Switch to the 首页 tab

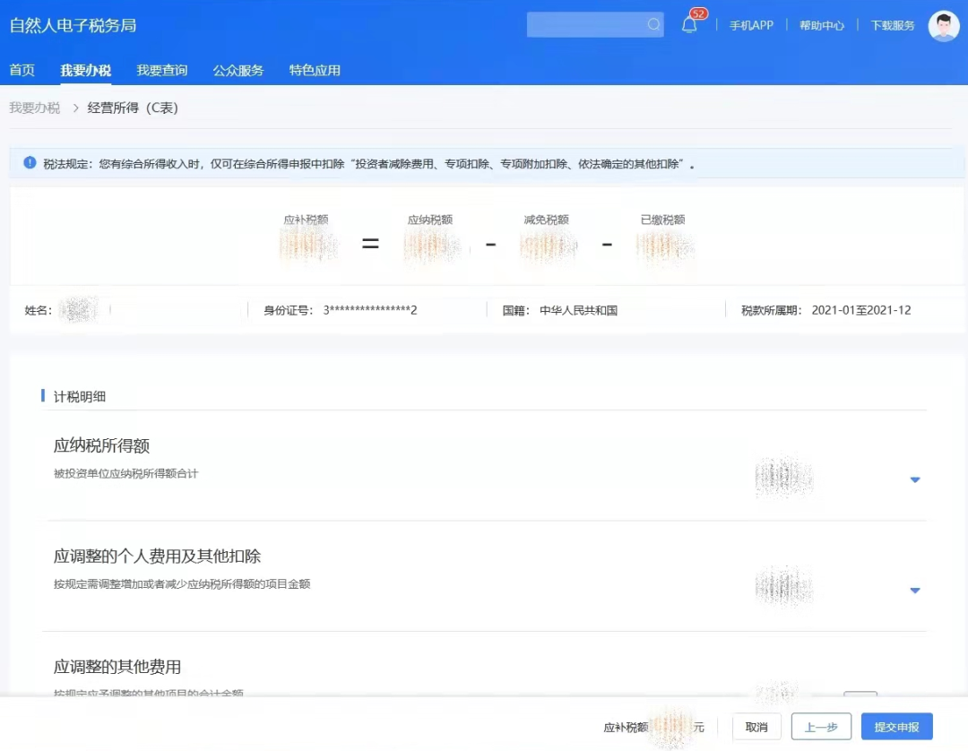22,70
